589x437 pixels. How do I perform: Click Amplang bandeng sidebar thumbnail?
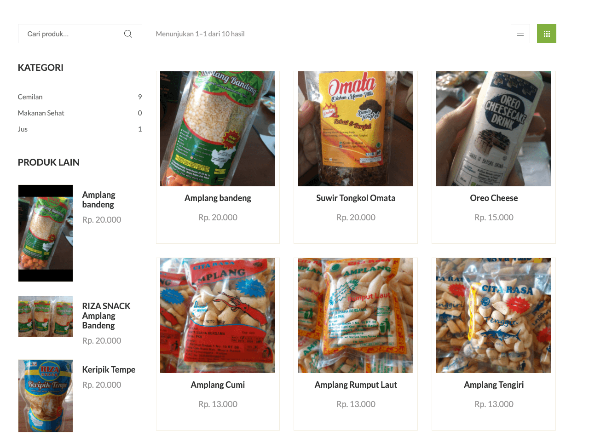point(46,233)
